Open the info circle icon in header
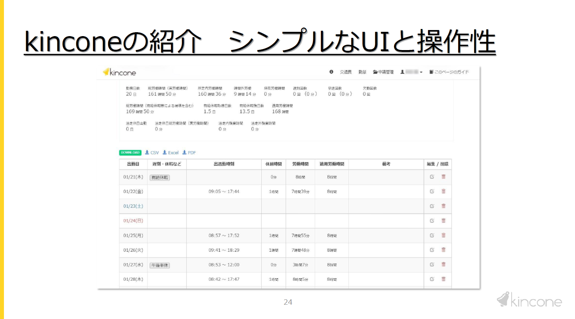Image resolution: width=575 pixels, height=319 pixels. tap(331, 72)
